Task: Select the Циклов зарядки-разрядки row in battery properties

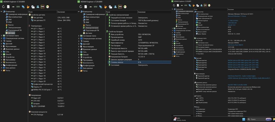Action: (139, 59)
